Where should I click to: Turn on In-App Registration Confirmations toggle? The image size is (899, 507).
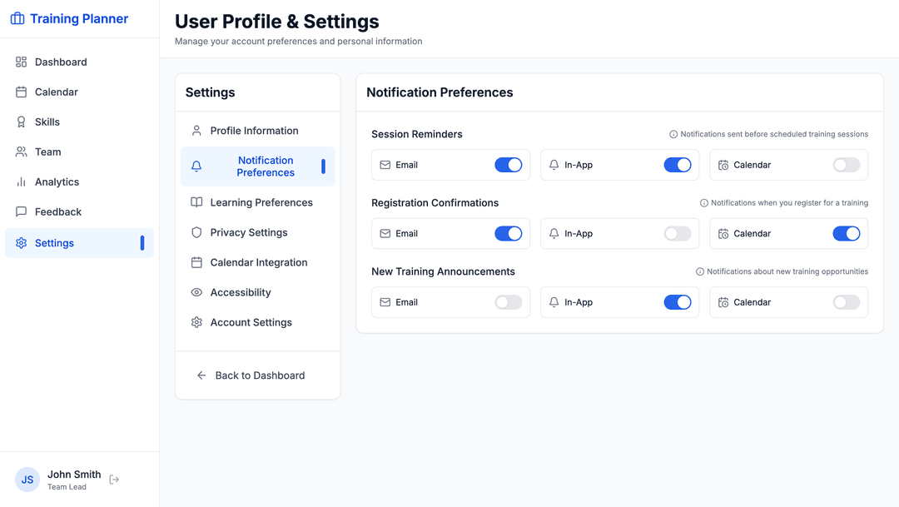[678, 234]
